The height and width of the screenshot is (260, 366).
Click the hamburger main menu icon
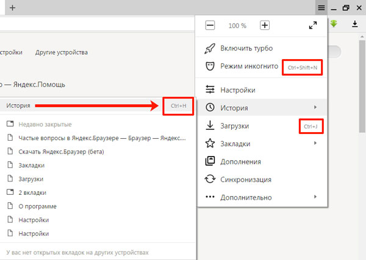[x=321, y=8]
